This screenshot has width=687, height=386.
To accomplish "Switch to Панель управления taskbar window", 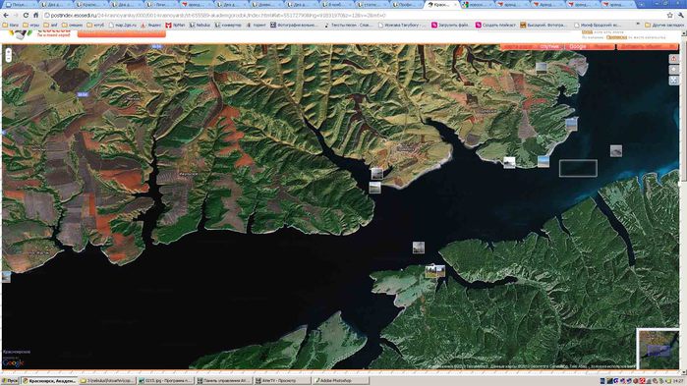I will [x=224, y=381].
